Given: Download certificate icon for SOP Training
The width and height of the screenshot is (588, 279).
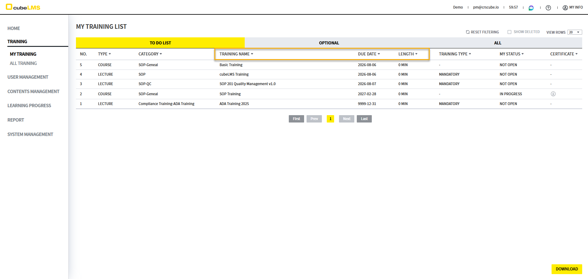Looking at the screenshot, I should [x=553, y=94].
